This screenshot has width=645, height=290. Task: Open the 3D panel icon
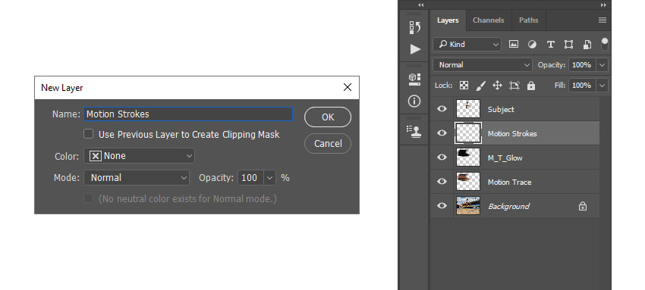coord(414,80)
